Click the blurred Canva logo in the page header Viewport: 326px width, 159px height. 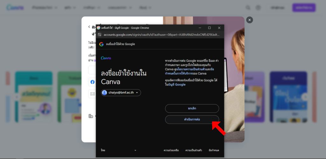15,8
